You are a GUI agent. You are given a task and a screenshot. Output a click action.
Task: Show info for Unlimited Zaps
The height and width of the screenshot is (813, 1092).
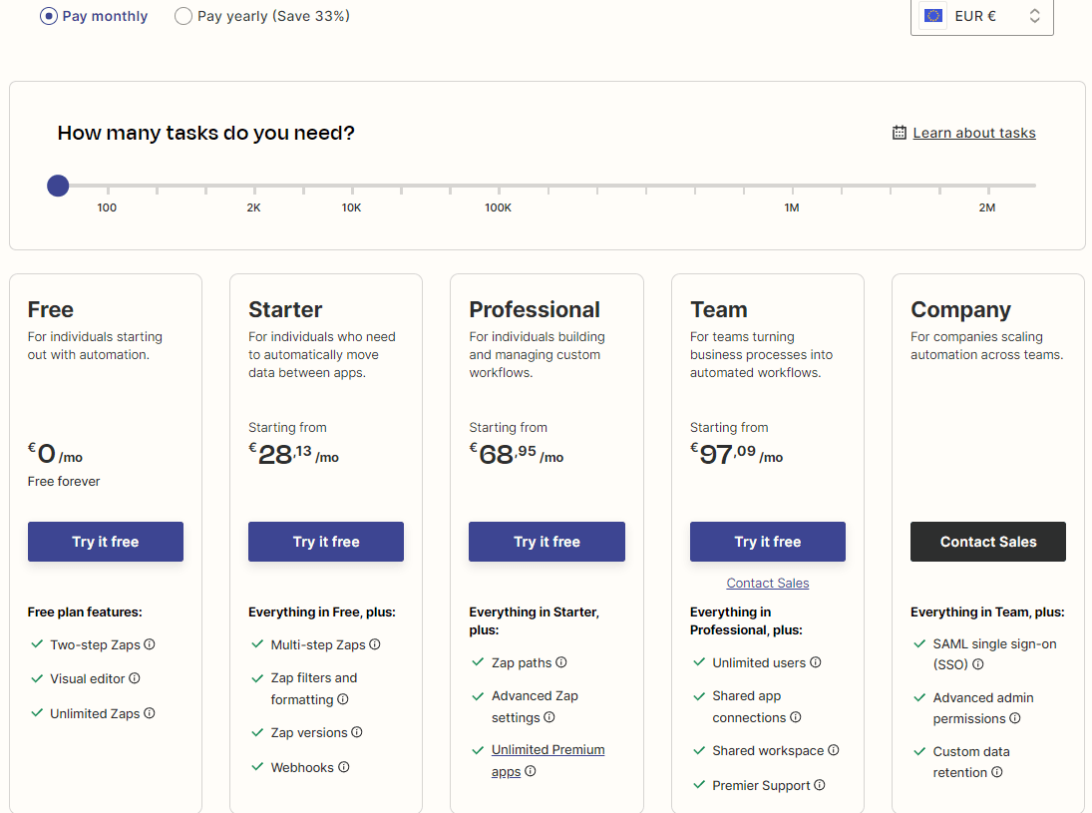(149, 712)
